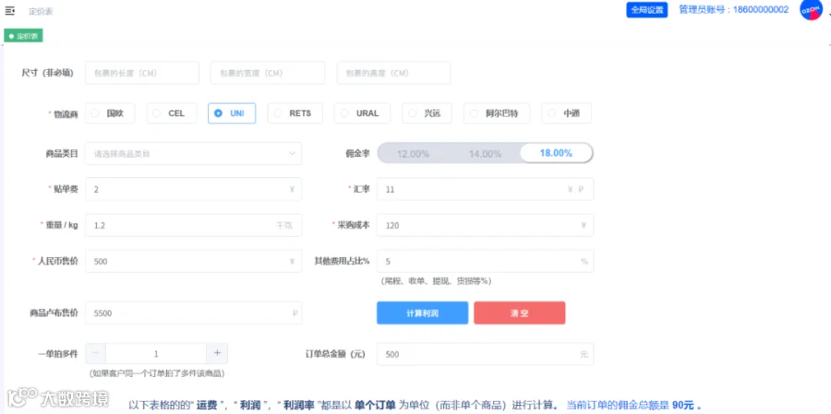Collapse the sidebar with the hamburger icon
831x414 pixels.
coord(9,11)
